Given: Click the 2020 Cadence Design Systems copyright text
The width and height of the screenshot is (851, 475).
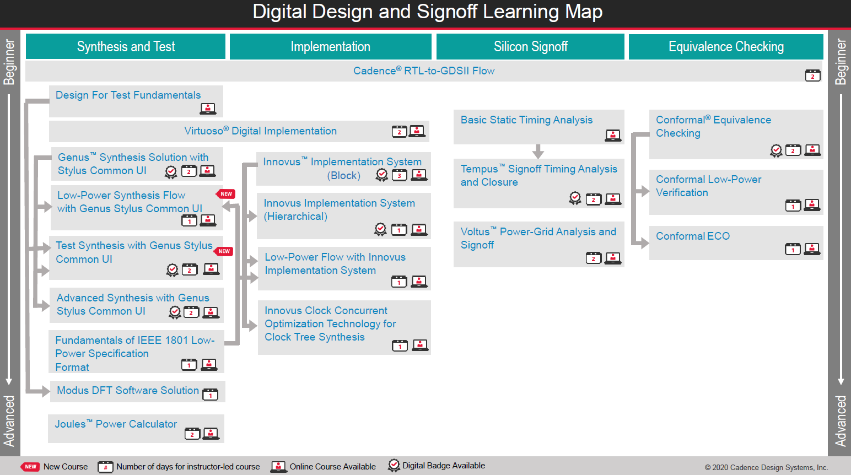Looking at the screenshot, I should click(766, 467).
